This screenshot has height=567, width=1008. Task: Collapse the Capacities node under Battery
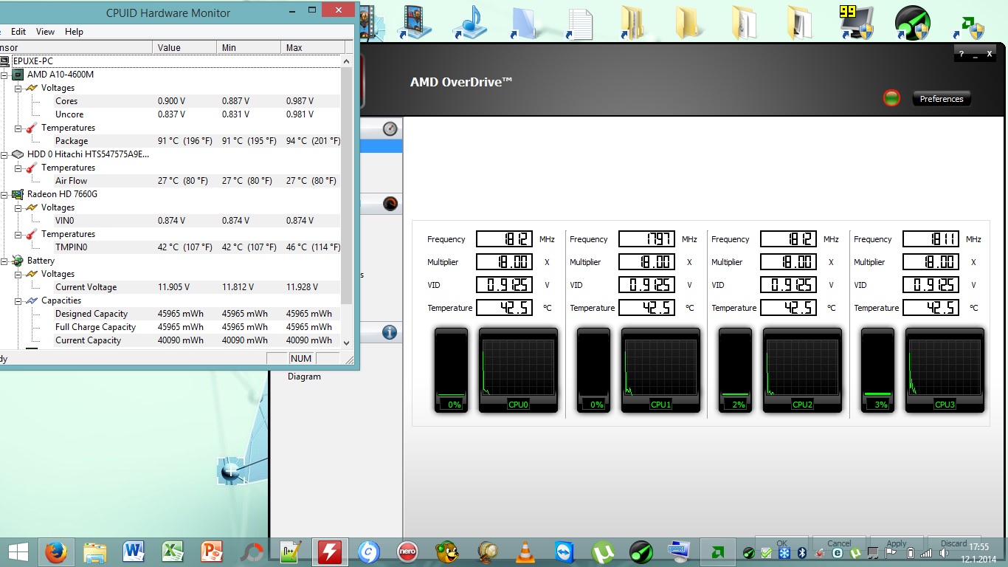click(18, 300)
